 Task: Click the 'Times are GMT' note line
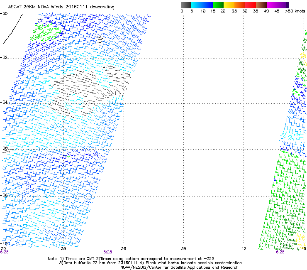131,259
